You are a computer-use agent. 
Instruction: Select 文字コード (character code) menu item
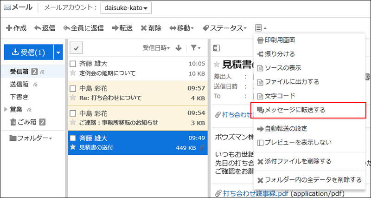[309, 96]
